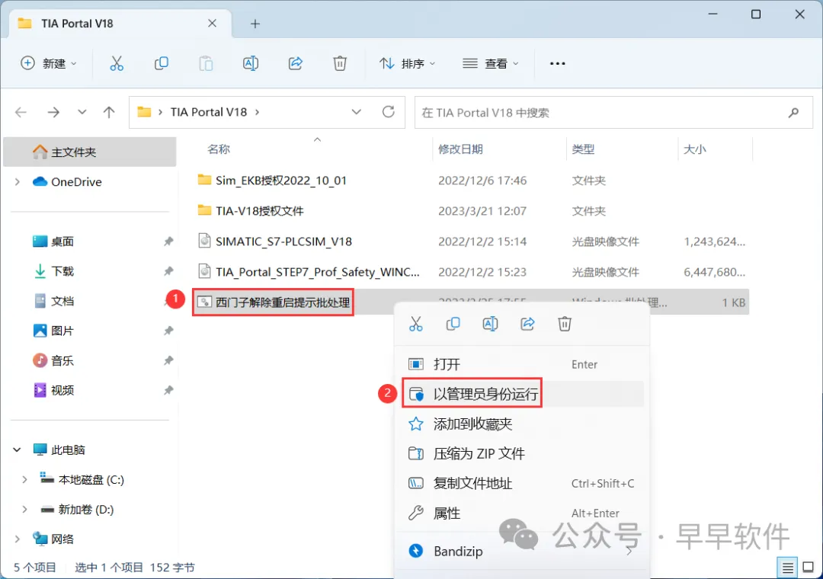Open the 新建 dropdown

click(49, 63)
